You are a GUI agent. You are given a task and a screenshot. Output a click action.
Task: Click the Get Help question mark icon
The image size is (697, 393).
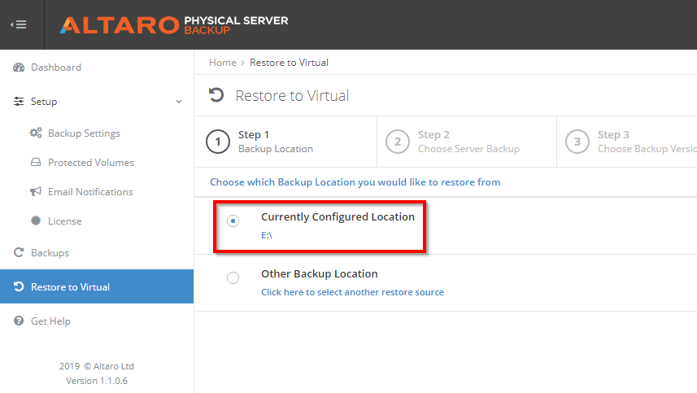[x=19, y=321]
